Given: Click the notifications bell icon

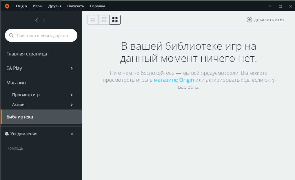Looking at the screenshot, I should pyautogui.click(x=7, y=134).
